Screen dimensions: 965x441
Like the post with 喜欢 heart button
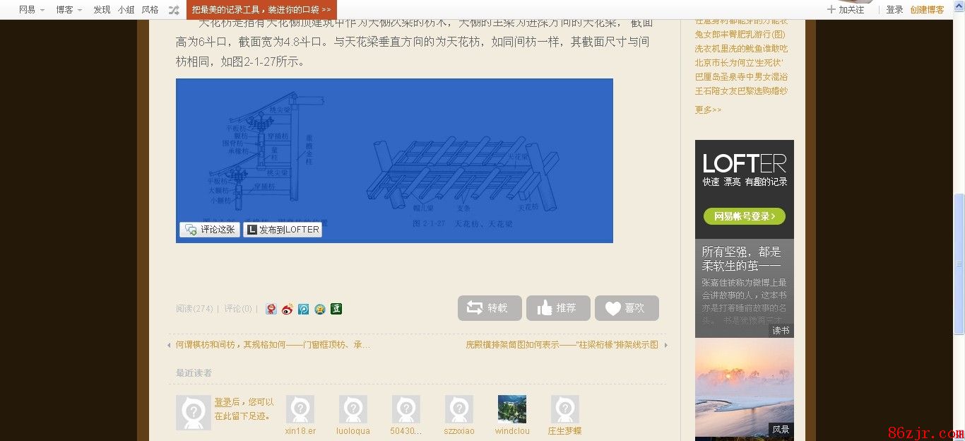pos(627,308)
